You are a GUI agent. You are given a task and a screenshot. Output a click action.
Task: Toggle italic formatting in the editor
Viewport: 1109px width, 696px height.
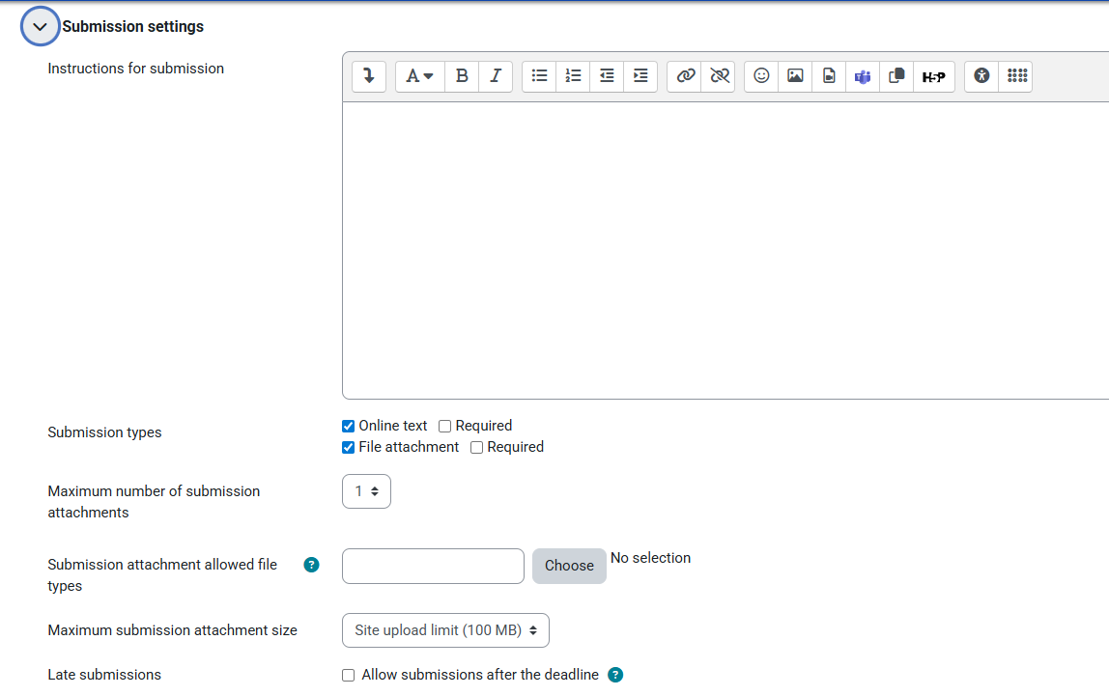point(496,76)
